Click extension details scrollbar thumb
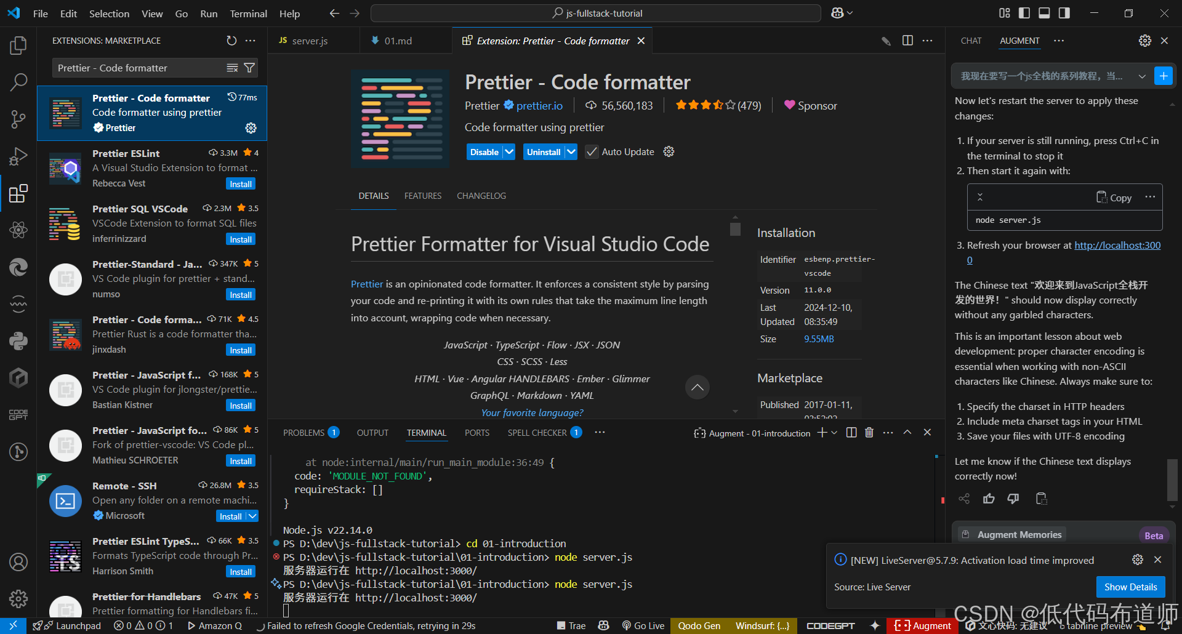This screenshot has height=634, width=1182. click(735, 229)
